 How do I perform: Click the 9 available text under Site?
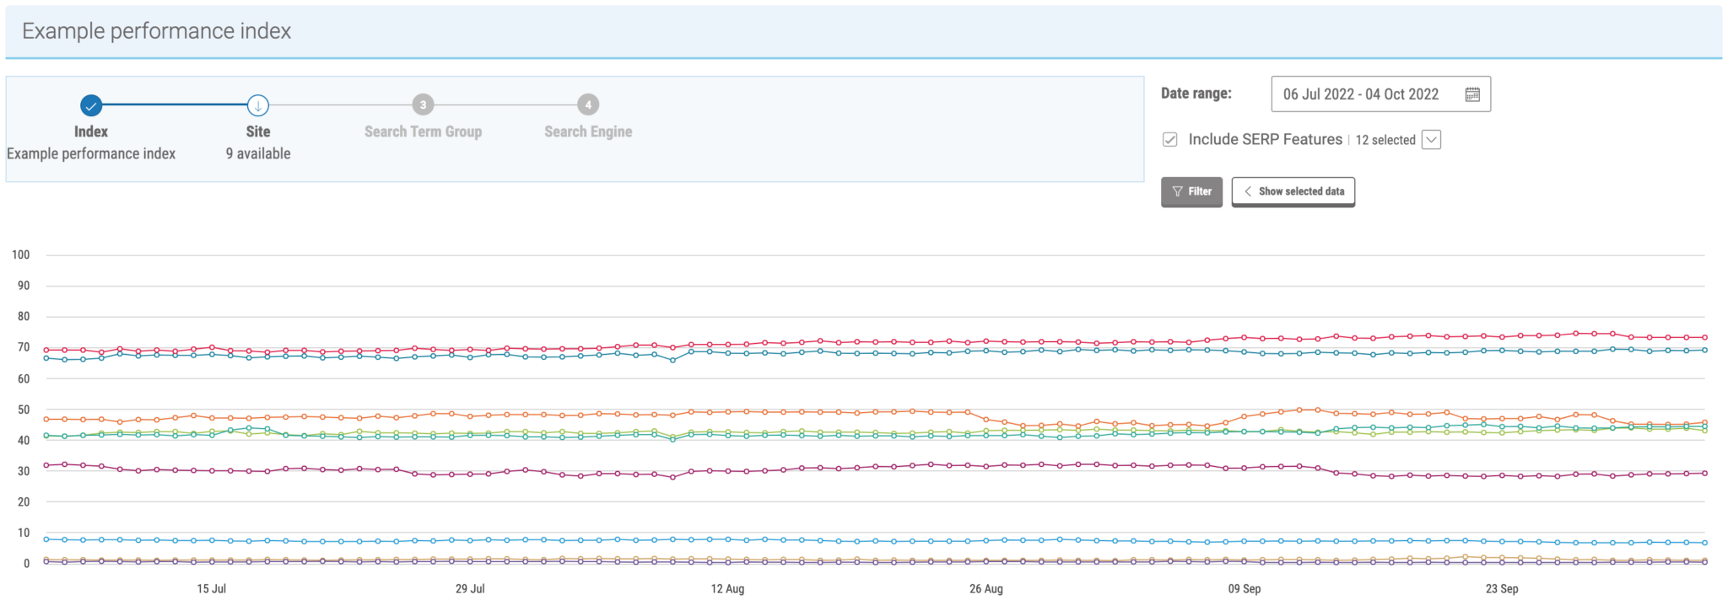pyautogui.click(x=258, y=153)
